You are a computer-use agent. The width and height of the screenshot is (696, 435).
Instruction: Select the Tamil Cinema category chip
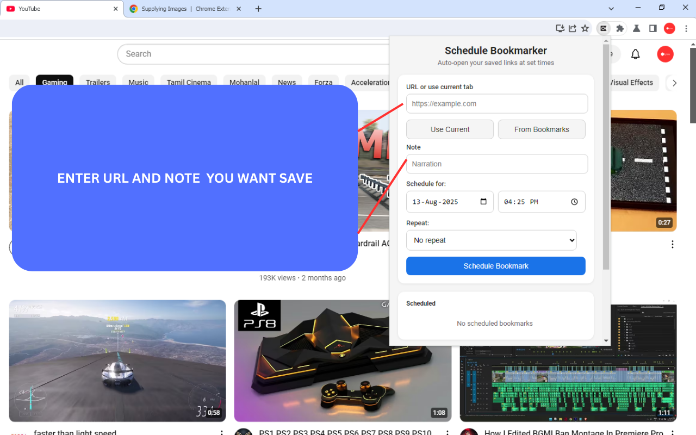pyautogui.click(x=189, y=83)
